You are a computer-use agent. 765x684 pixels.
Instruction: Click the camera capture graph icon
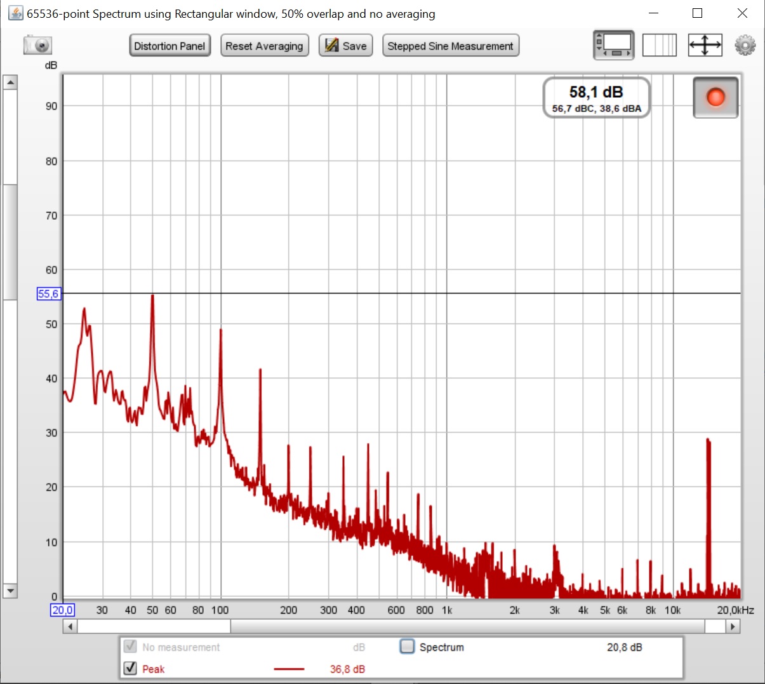click(x=37, y=46)
